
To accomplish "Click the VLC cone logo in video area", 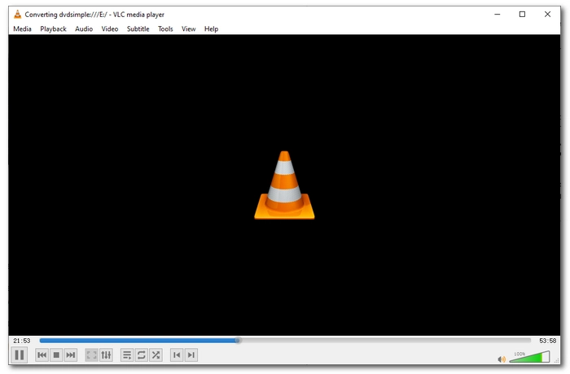I will point(284,185).
